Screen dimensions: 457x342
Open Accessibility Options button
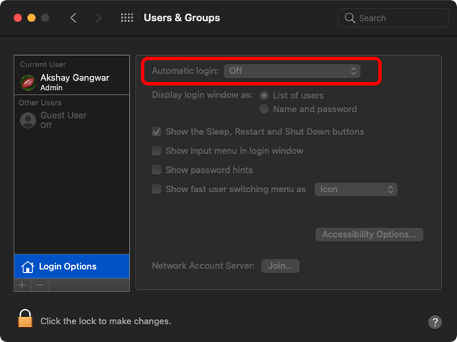click(369, 234)
